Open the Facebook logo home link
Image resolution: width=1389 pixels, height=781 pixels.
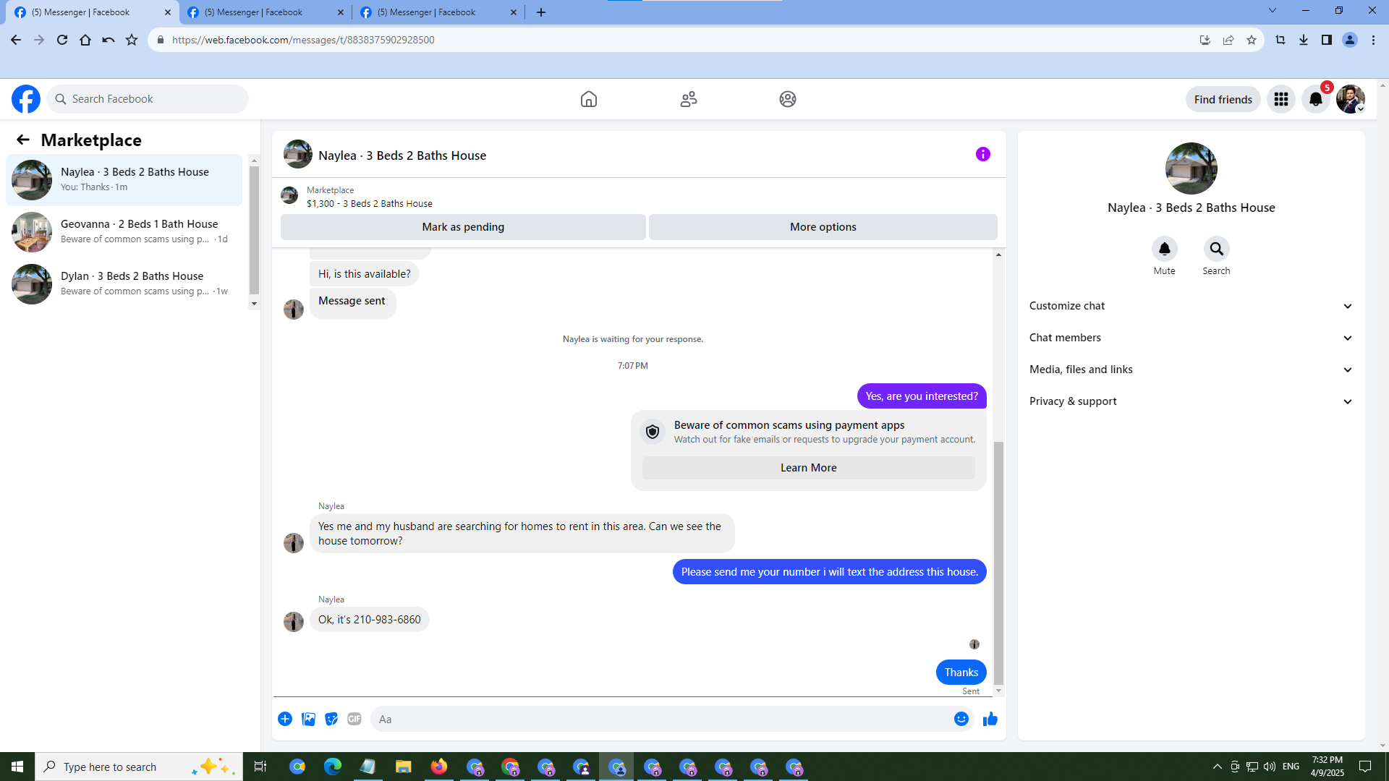(26, 99)
